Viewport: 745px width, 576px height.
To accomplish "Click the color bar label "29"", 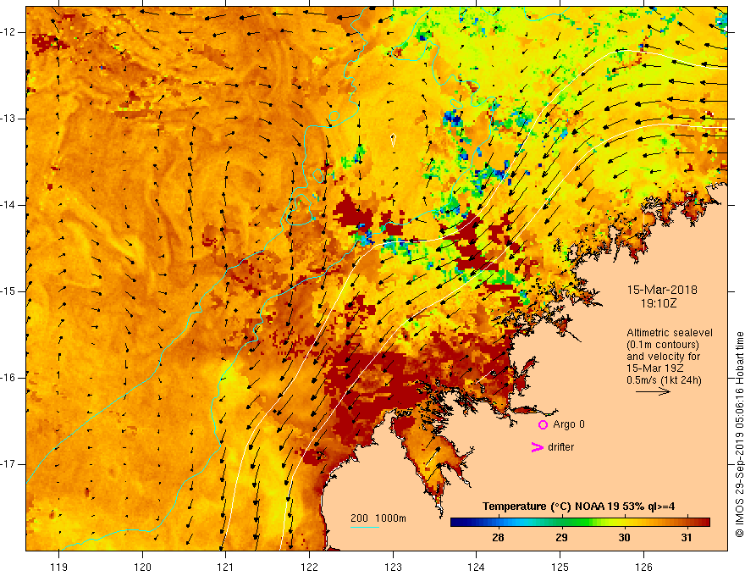I will click(x=561, y=538).
